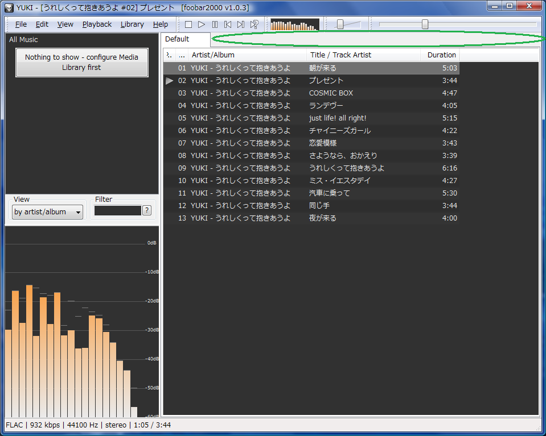The width and height of the screenshot is (546, 436).
Task: Maximize the foobar2000 window
Action: coord(510,6)
